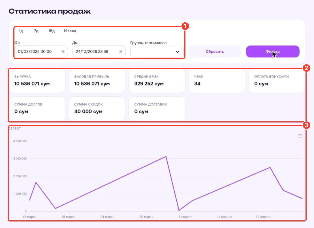Click the 17 апреля axis label
The width and height of the screenshot is (314, 228).
[x=264, y=217]
